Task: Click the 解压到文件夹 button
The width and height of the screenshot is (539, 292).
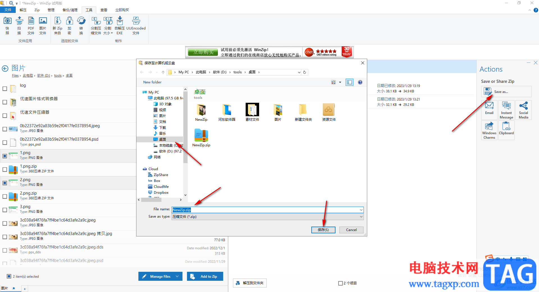Action: 250,283
